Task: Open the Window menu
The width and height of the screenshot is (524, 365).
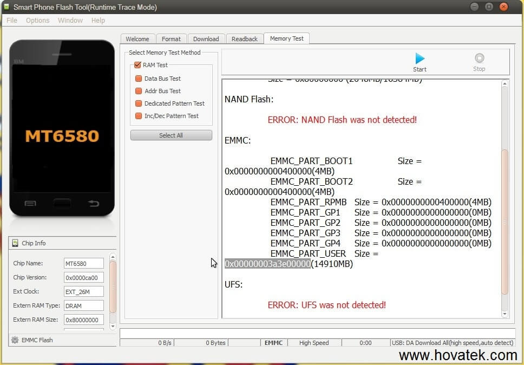Action: click(70, 20)
